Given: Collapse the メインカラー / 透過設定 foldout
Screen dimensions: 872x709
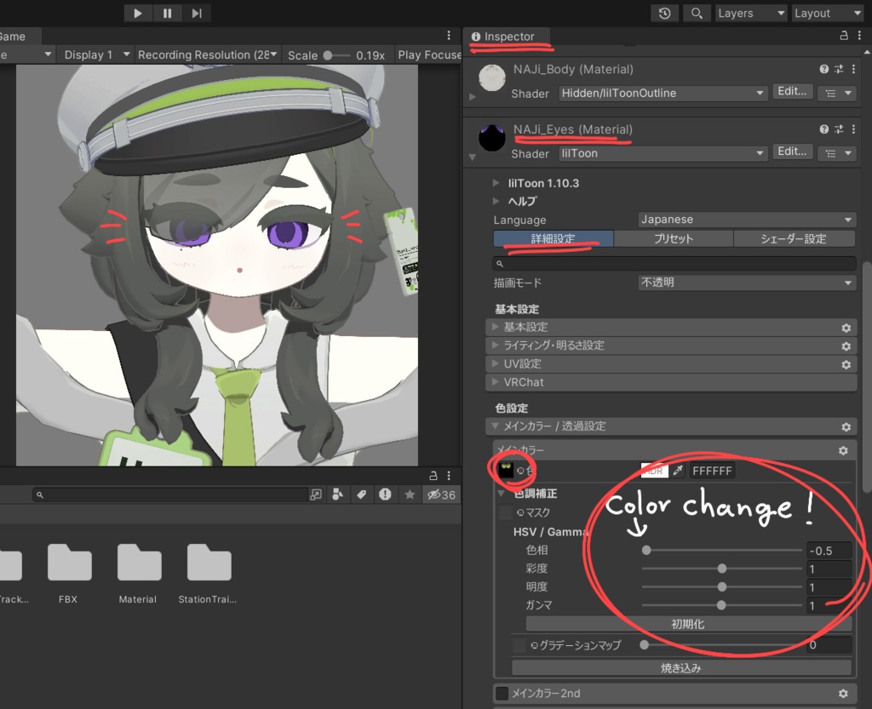Looking at the screenshot, I should pyautogui.click(x=671, y=426).
